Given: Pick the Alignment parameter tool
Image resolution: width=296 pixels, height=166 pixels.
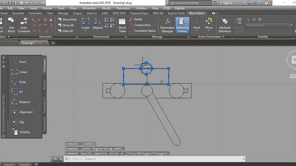Looking at the screenshot, I should coord(22,112).
